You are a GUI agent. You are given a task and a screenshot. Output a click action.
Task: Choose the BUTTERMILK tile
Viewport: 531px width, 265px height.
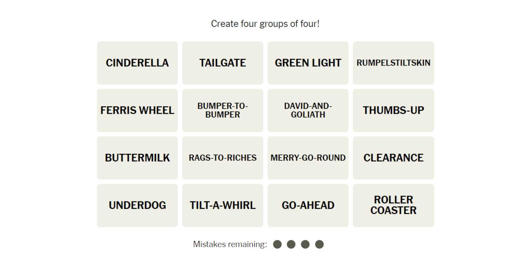click(137, 158)
